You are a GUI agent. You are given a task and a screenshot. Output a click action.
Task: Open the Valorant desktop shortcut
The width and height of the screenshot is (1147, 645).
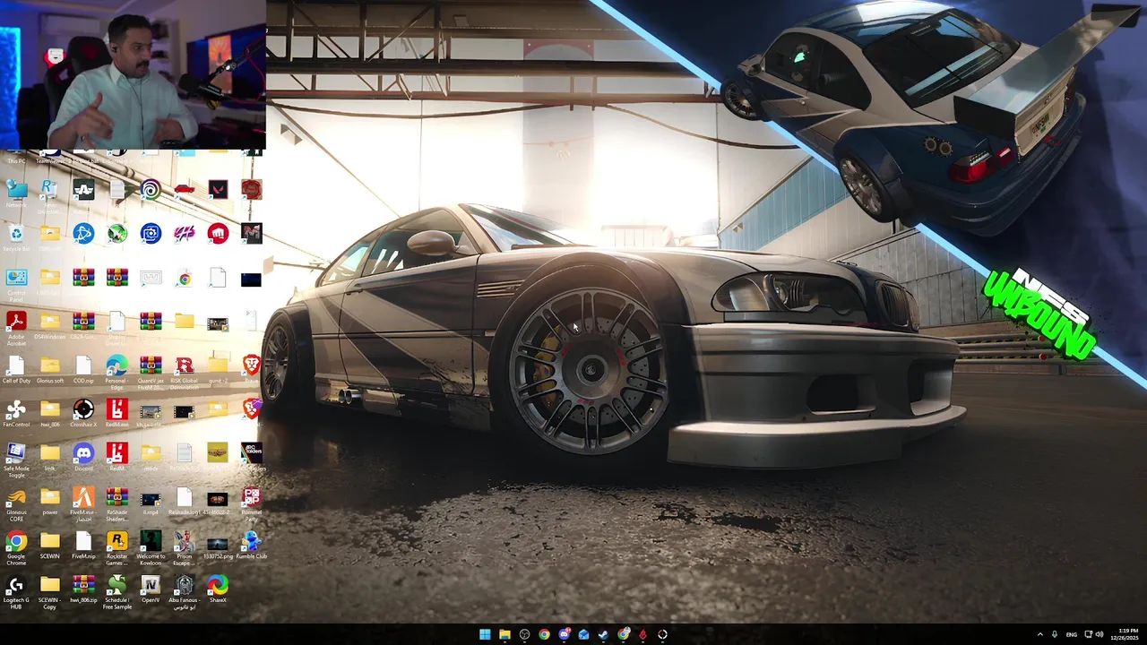click(218, 189)
